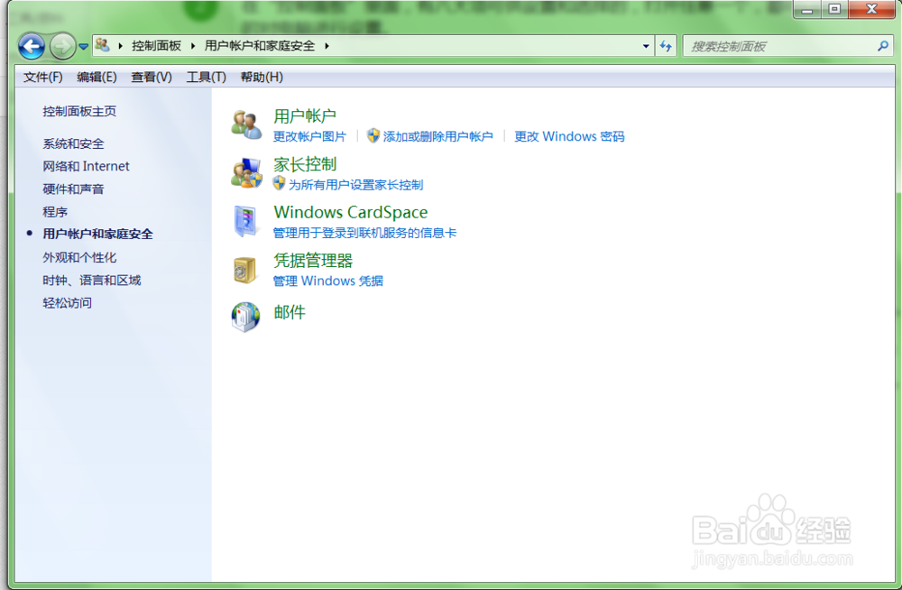Open the 邮件 heading link

click(x=290, y=312)
